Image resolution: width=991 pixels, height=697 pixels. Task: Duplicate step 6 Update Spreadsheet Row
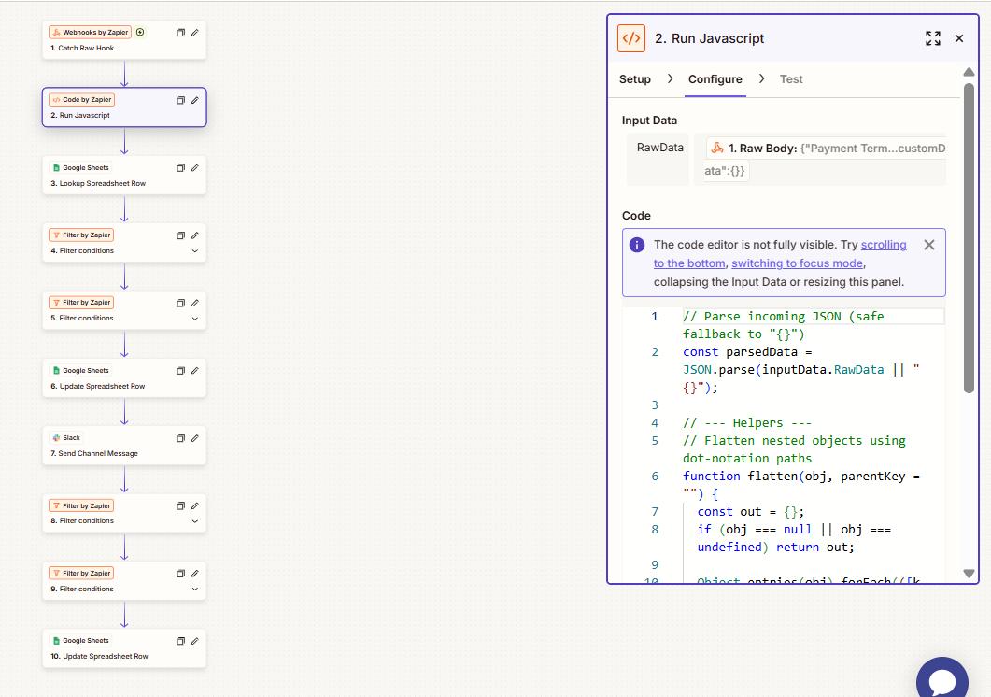pos(180,371)
